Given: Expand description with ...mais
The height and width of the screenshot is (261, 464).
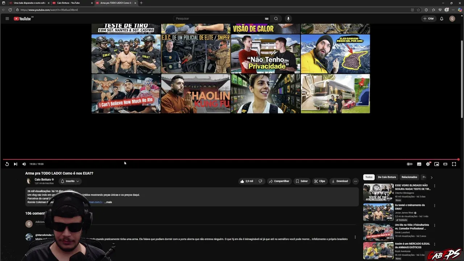Looking at the screenshot, I should (x=108, y=202).
